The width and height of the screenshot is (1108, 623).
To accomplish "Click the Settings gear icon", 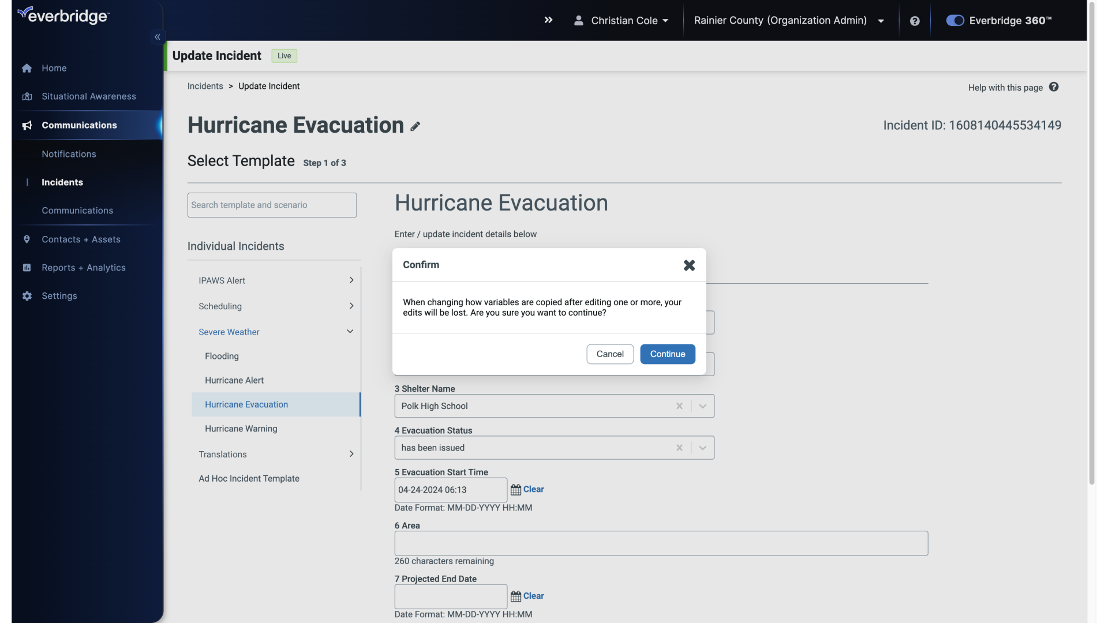I will pos(27,295).
